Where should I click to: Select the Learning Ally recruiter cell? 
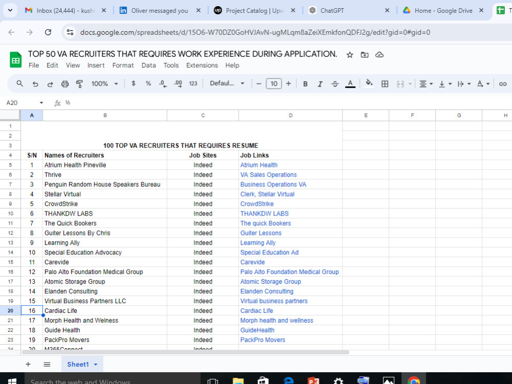point(105,243)
